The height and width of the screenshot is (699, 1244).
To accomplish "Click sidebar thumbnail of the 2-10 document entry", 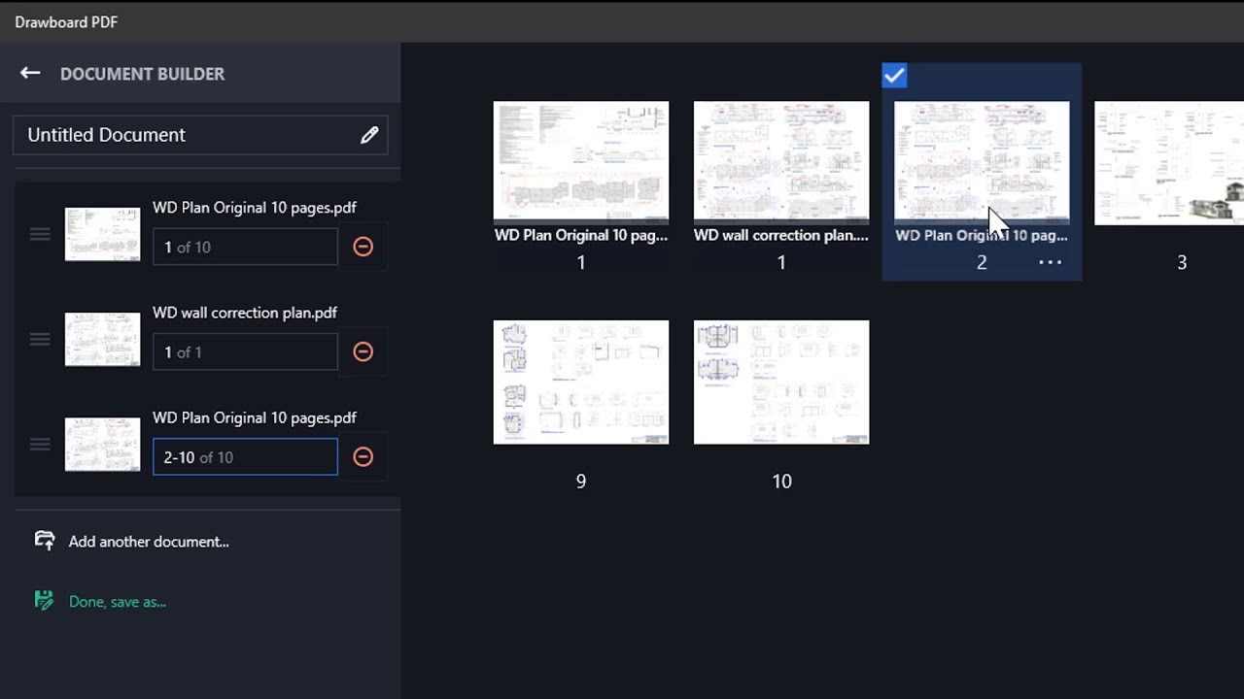I will (x=102, y=444).
